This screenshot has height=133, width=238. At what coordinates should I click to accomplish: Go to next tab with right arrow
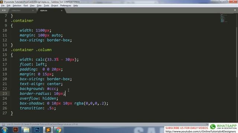(x=5, y=10)
